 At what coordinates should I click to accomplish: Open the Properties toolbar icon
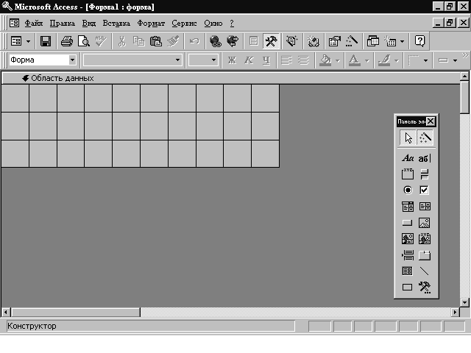pos(334,41)
